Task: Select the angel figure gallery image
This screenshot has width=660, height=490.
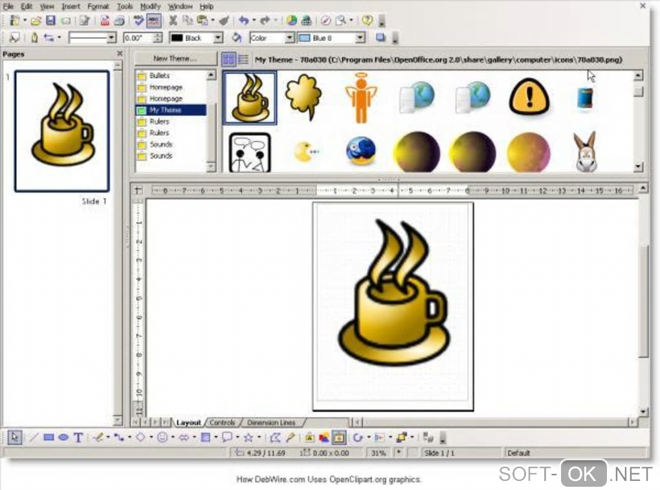Action: pos(360,98)
